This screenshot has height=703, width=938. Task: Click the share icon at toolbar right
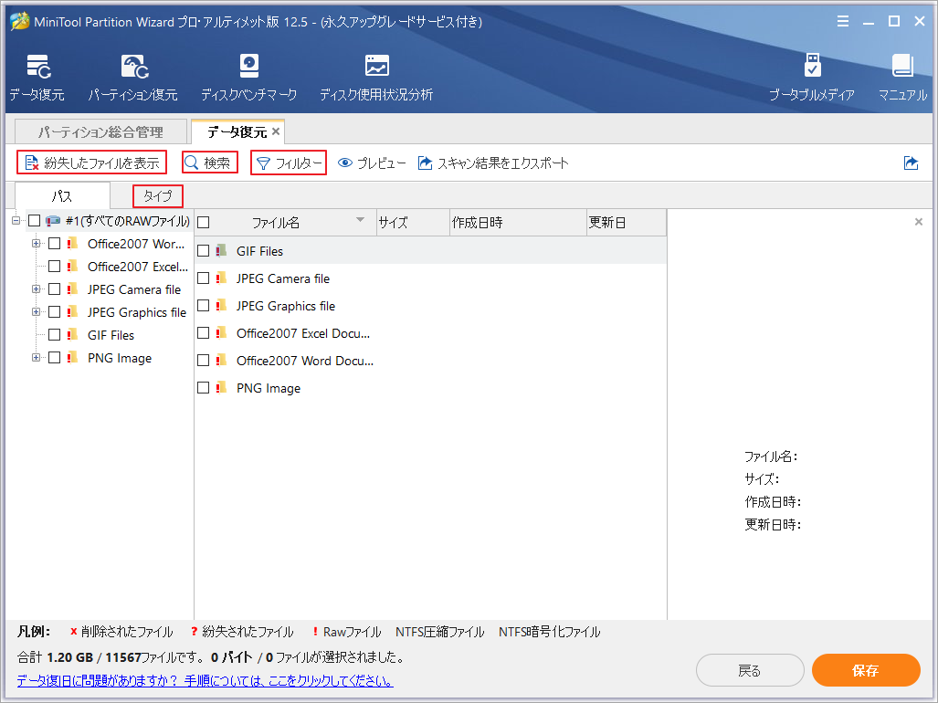pos(911,163)
